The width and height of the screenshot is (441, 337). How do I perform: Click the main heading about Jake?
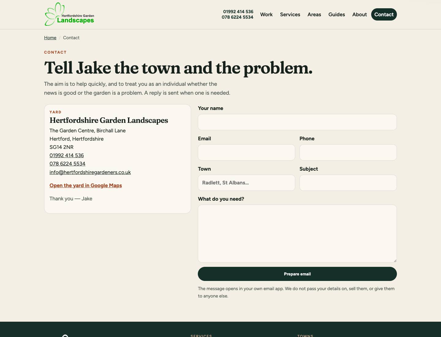click(x=178, y=68)
